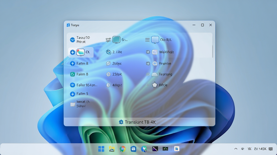Click the plus icon beside Falim S
This screenshot has width=277, height=155.
(x=72, y=94)
